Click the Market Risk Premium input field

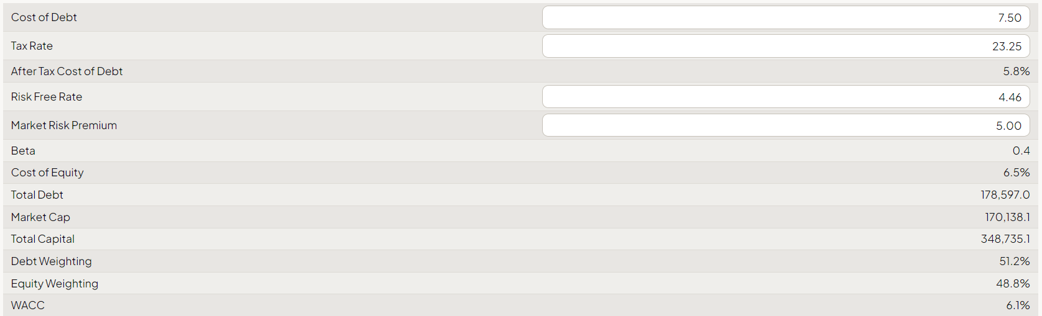(786, 125)
